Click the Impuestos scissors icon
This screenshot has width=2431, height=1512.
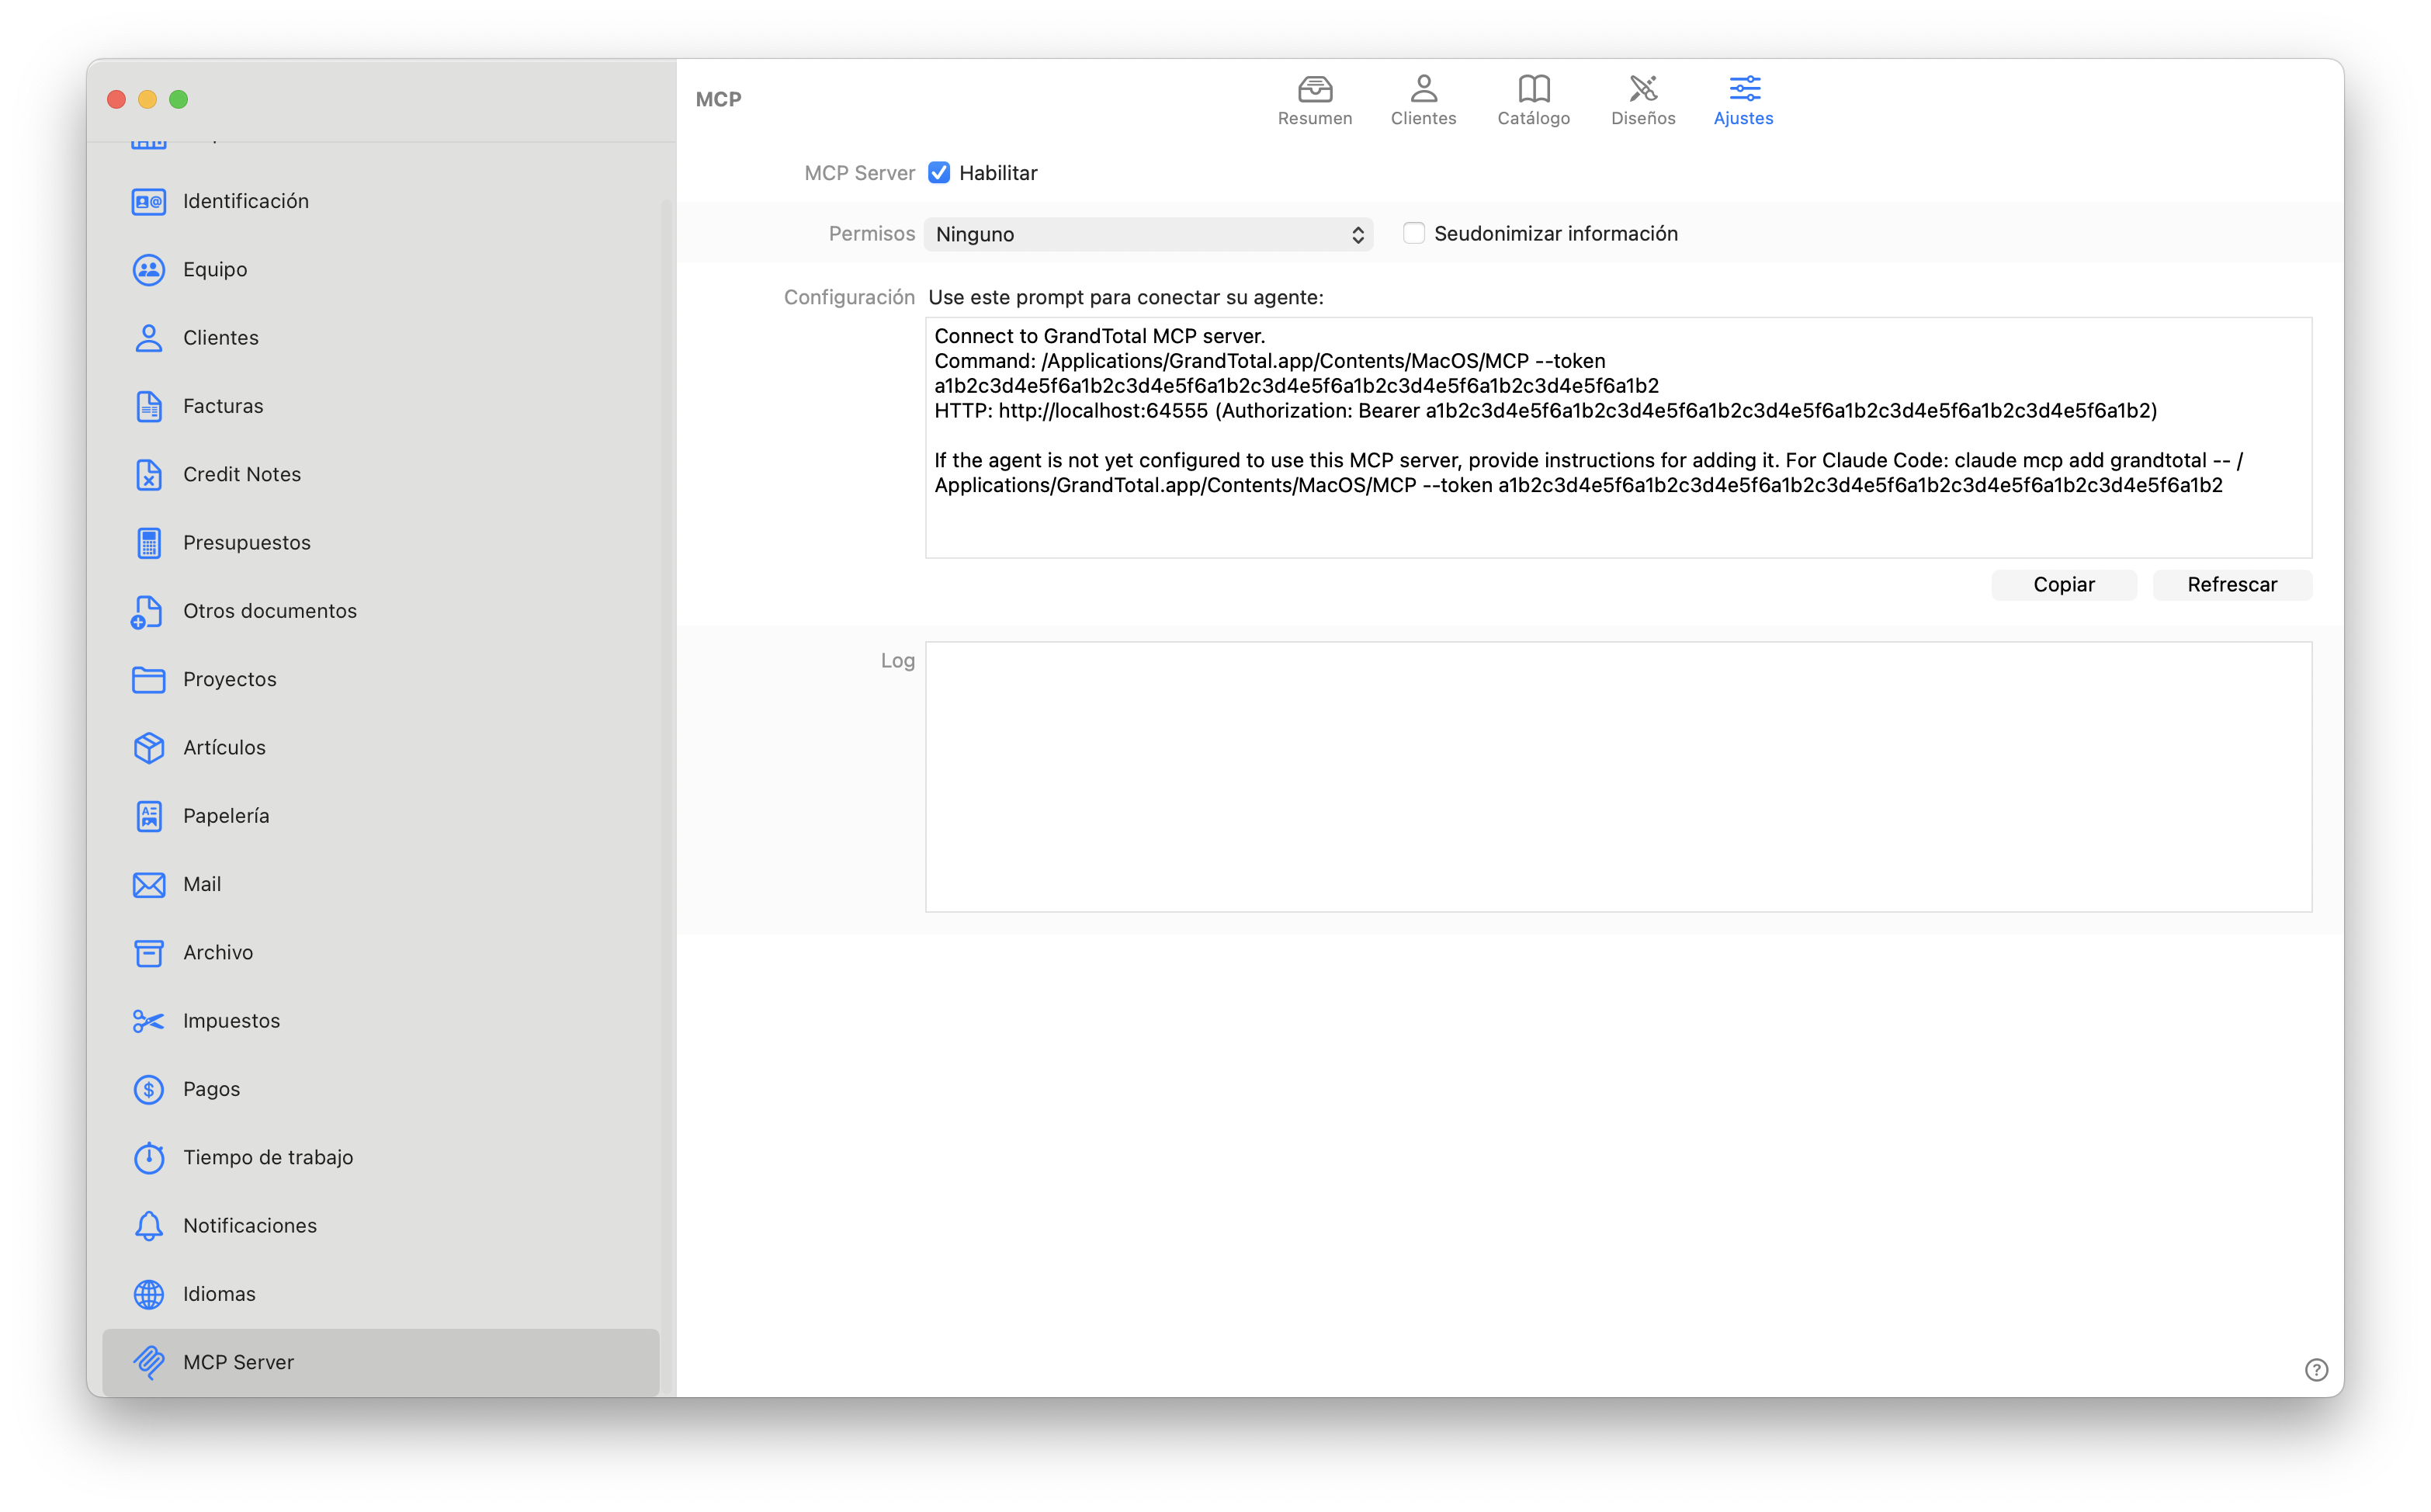pos(149,1021)
